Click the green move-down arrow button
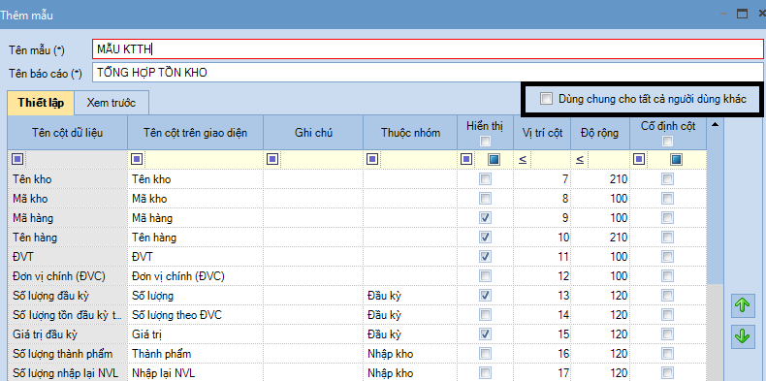This screenshot has width=766, height=381. tap(742, 336)
